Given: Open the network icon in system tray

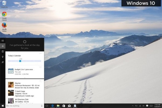Looking at the screenshot, I should [x=140, y=106].
